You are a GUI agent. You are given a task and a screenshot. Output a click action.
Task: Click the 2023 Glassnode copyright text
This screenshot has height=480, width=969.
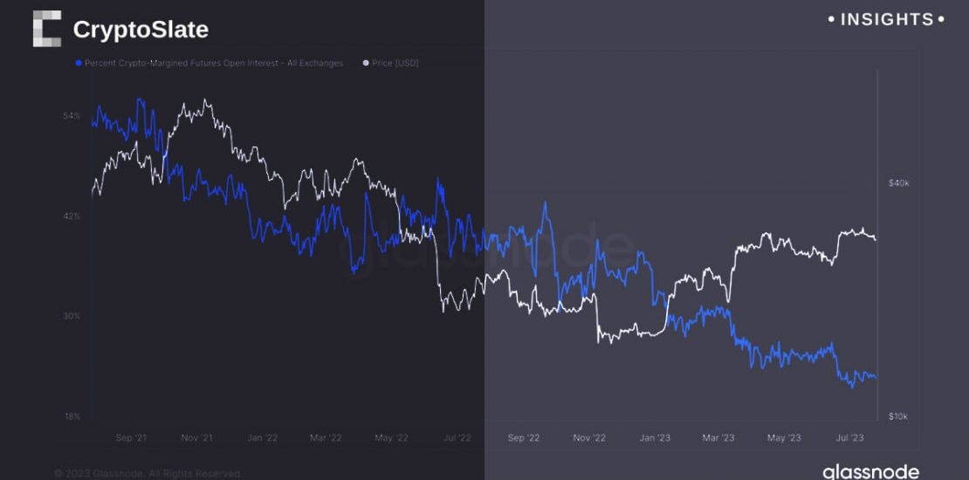[x=147, y=473]
